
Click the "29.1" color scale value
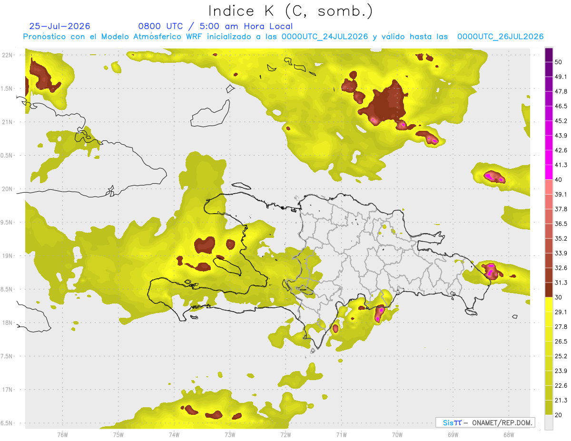[561, 312]
